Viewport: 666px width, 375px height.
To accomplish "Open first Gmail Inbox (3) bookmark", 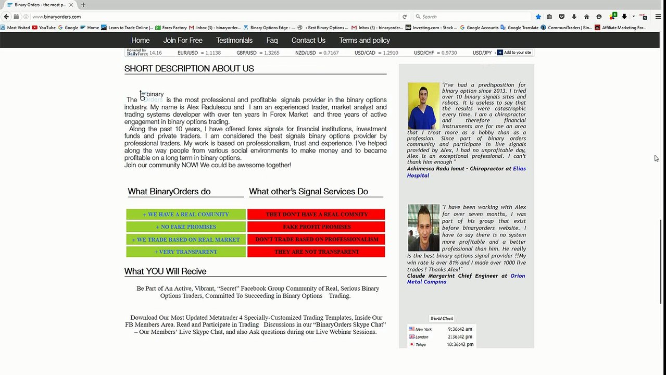I will pos(216,28).
